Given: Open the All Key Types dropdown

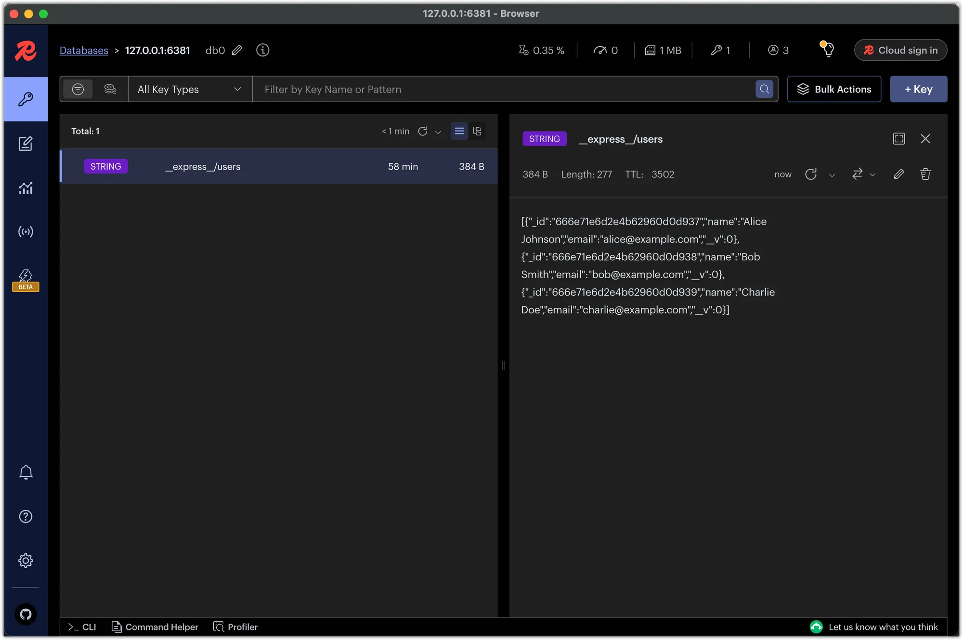Looking at the screenshot, I should click(x=190, y=89).
